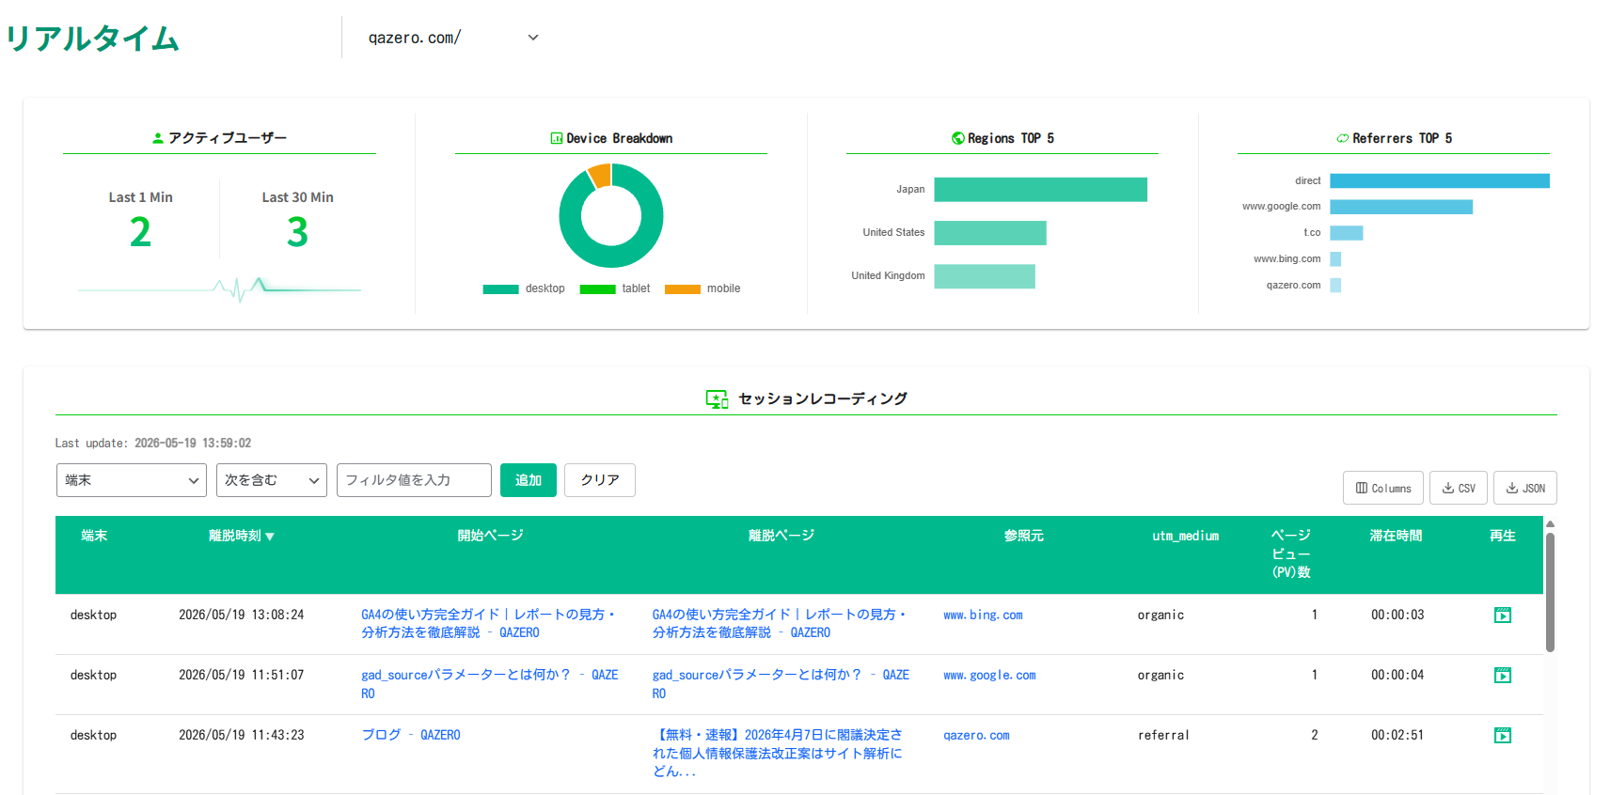Click the 2026/05/19 11:51:07 cell
Viewport: 1610px width, 795px height.
click(x=242, y=676)
